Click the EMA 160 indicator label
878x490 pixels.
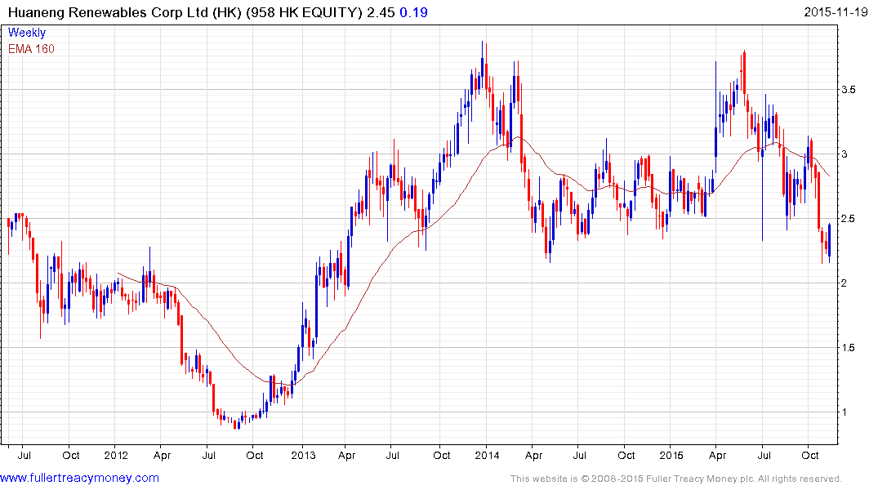(31, 49)
